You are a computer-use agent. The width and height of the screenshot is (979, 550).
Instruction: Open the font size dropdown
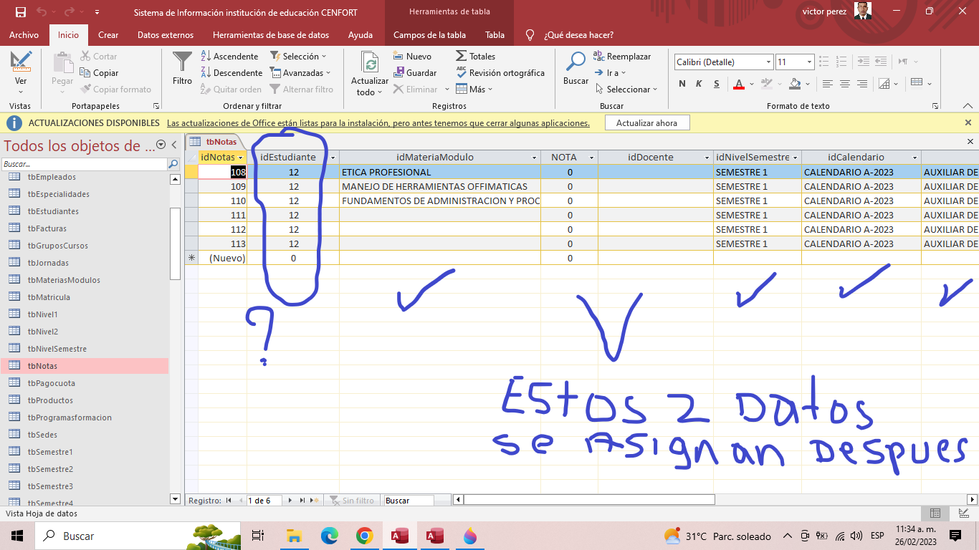pyautogui.click(x=809, y=62)
